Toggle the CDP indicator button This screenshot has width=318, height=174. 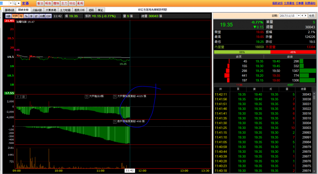(49, 16)
